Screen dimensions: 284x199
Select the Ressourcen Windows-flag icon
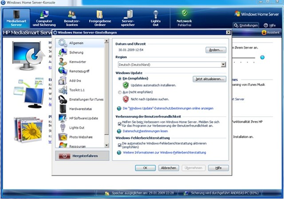point(63,145)
